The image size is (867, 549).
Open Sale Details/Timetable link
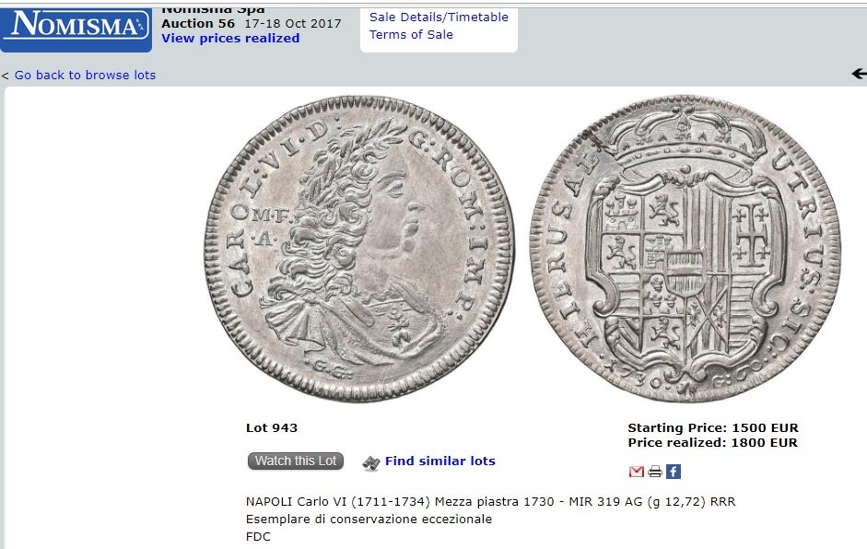point(439,18)
